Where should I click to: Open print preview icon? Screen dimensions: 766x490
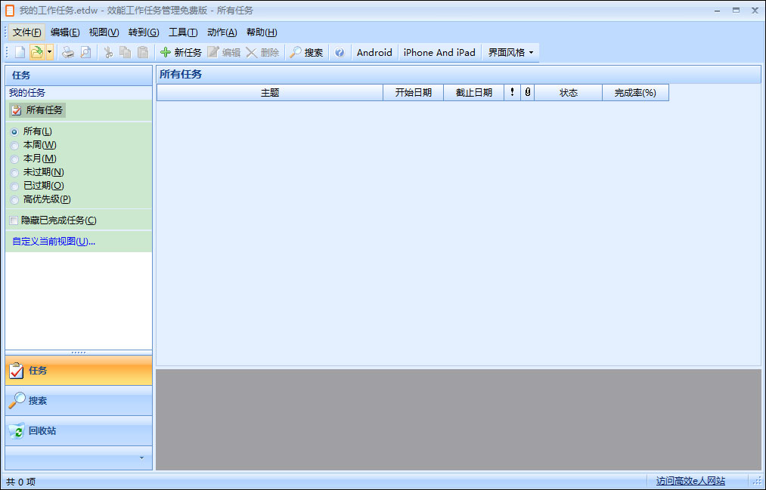coord(85,52)
